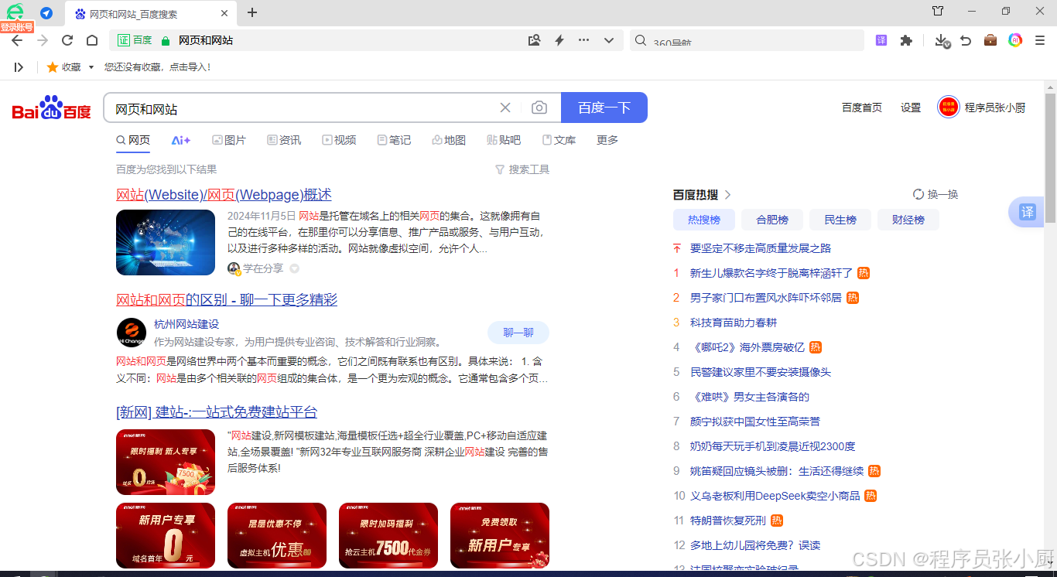Click the Baidu logo

pos(52,108)
